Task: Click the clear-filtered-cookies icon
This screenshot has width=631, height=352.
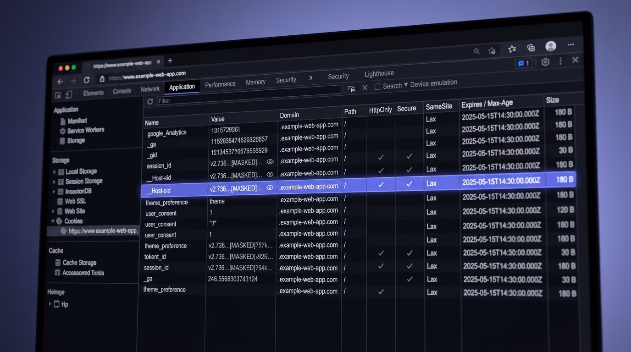Action: tap(351, 88)
